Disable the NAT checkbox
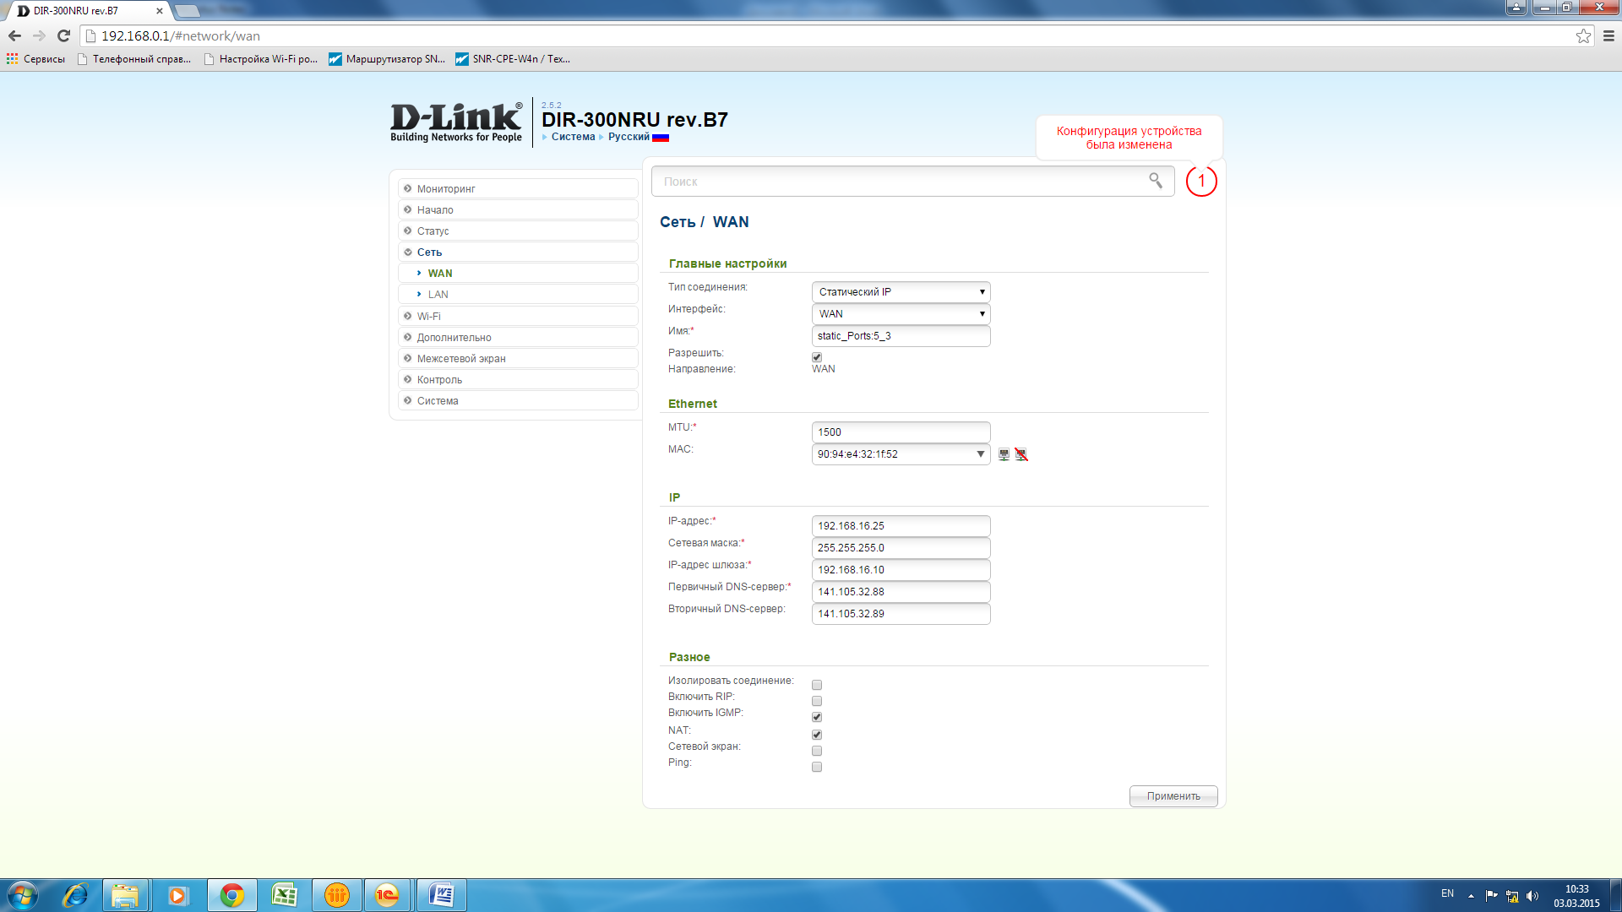 (x=817, y=735)
